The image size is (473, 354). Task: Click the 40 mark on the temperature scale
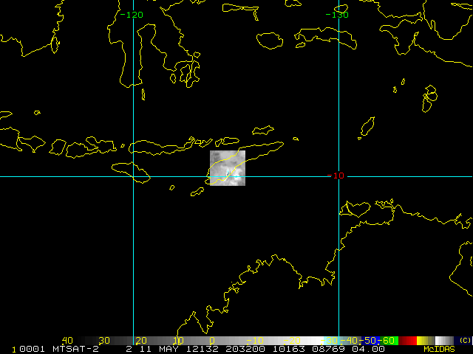(x=67, y=340)
